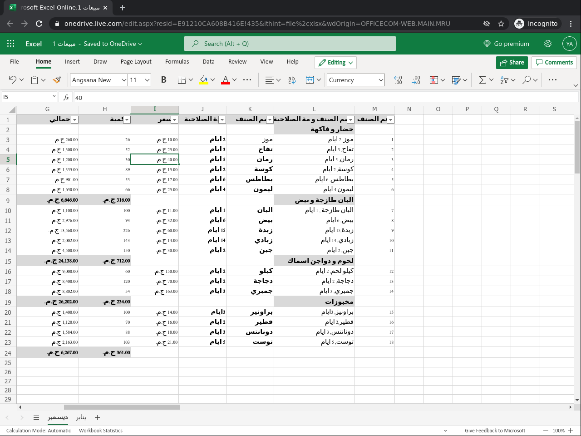Switch to the يناير sheet tab
Screen dimensions: 581x436
click(x=81, y=417)
